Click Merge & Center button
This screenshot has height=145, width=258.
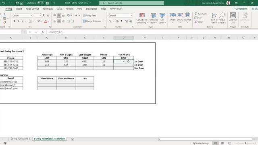pyautogui.click(x=92, y=21)
